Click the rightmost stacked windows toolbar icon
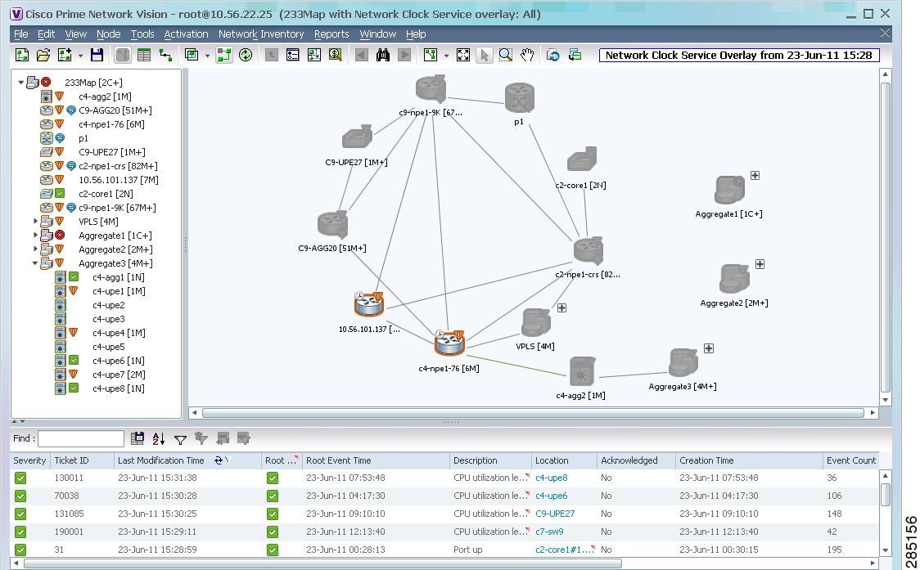The image size is (920, 570). coord(575,55)
